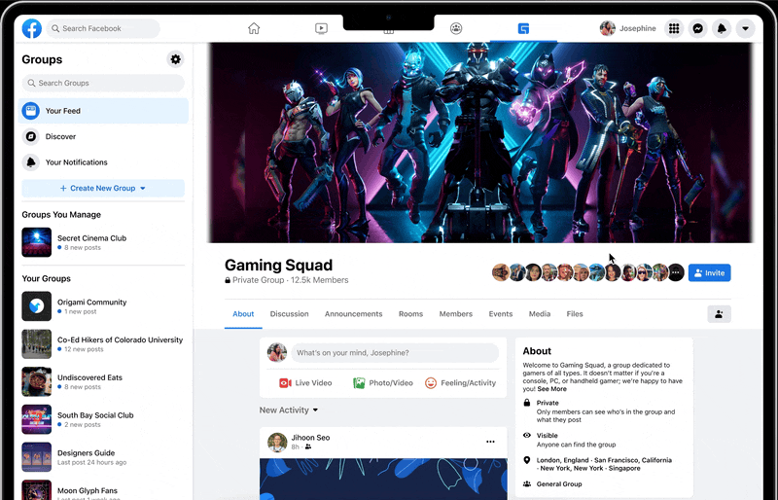Viewport: 778px width, 500px height.
Task: Click the Search Groups field
Action: pos(103,83)
